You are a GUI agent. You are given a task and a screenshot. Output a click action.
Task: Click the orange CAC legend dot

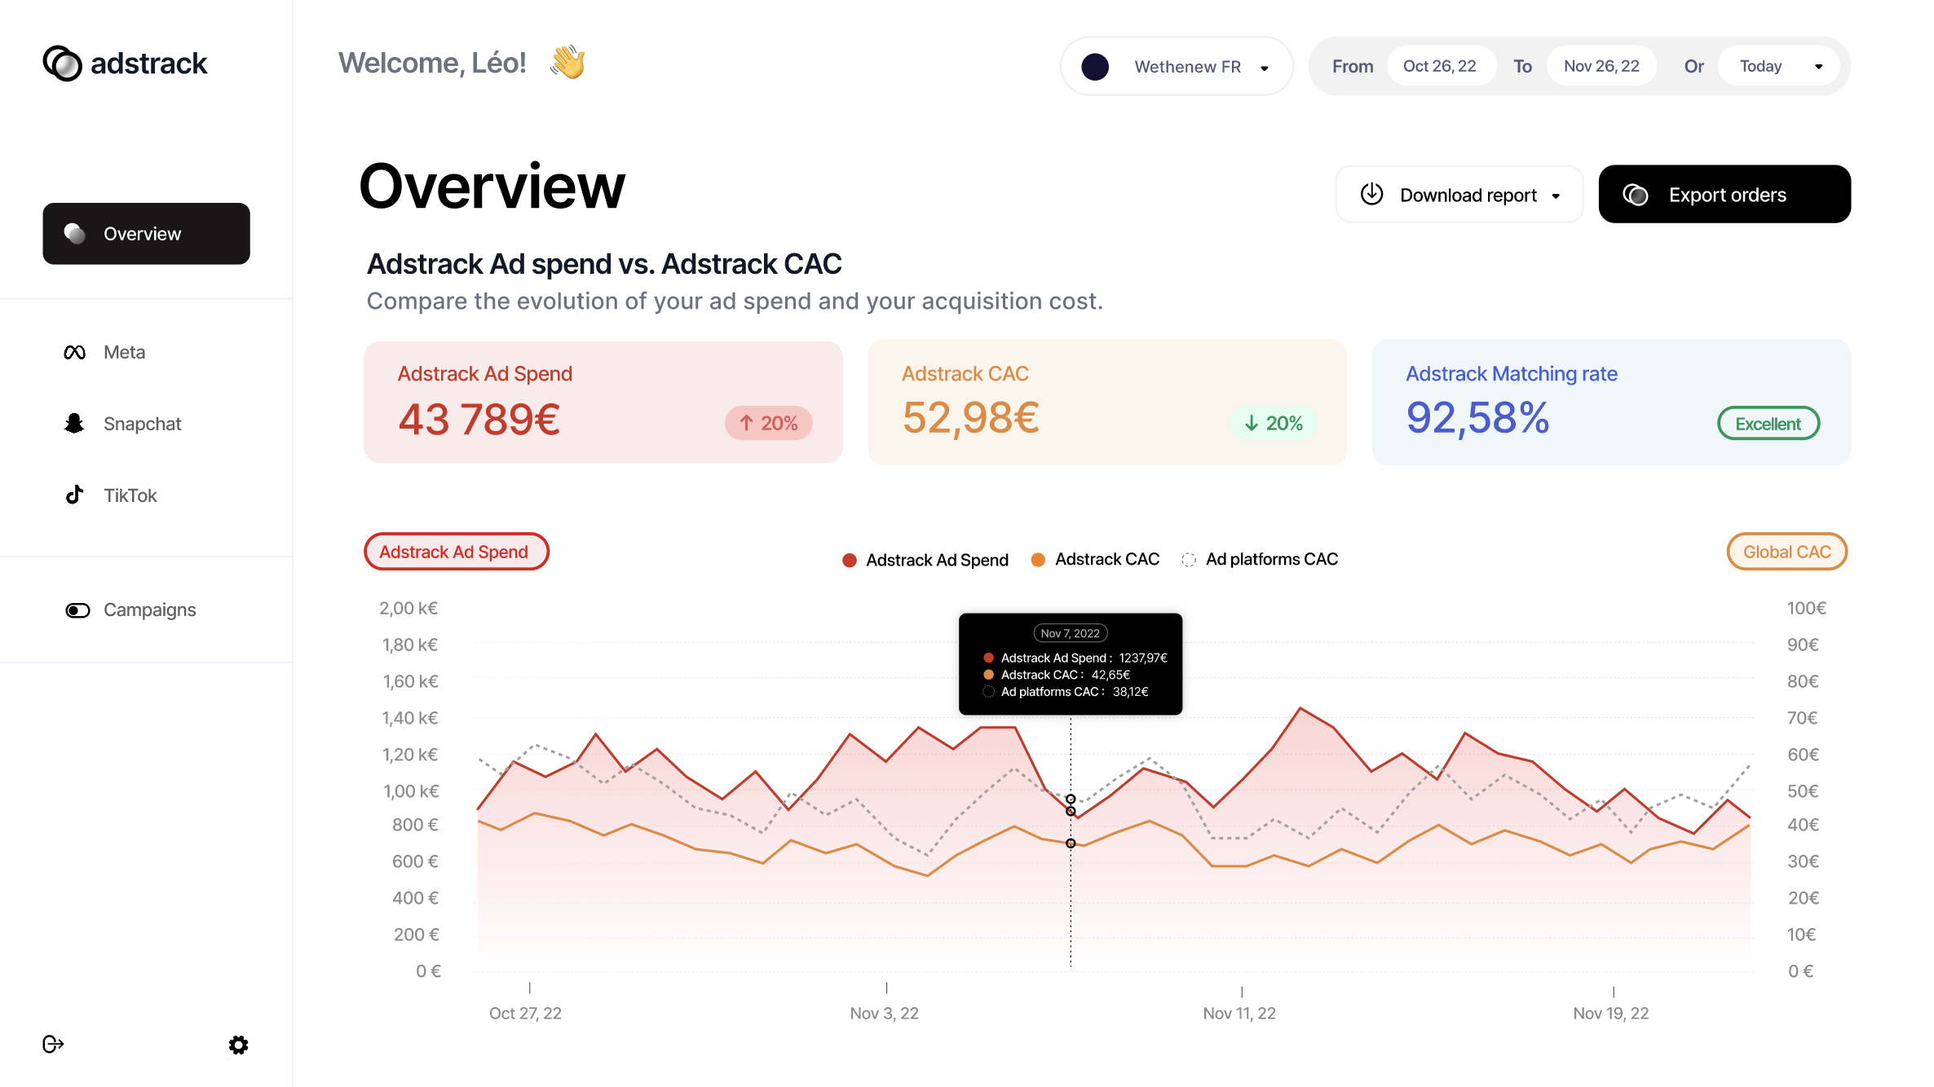[x=1038, y=560]
